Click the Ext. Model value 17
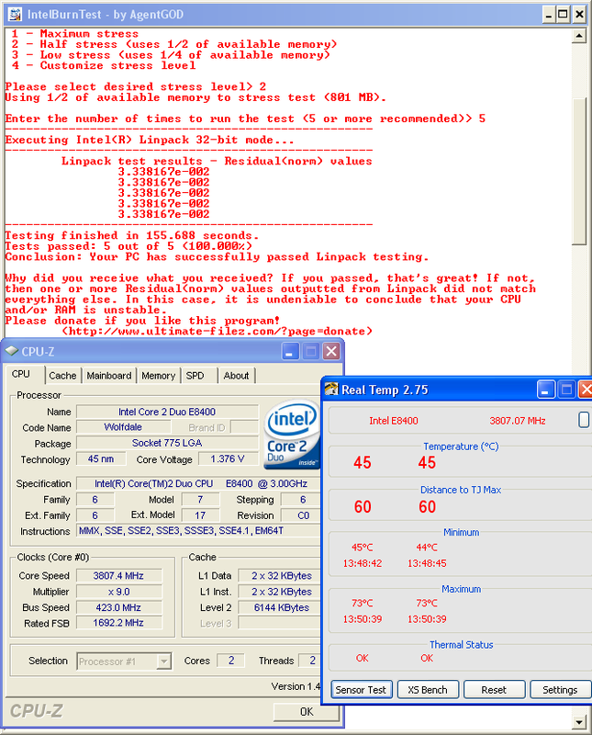Screen dimensions: 592x735 200,515
